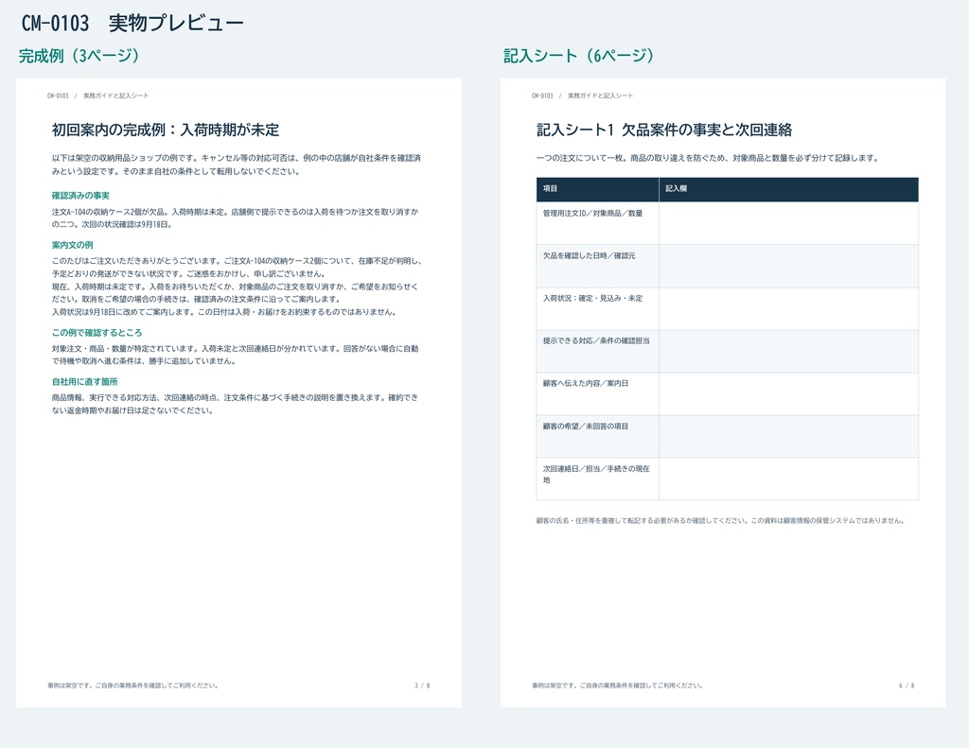Click the '3 / 8' page number

[x=422, y=686]
